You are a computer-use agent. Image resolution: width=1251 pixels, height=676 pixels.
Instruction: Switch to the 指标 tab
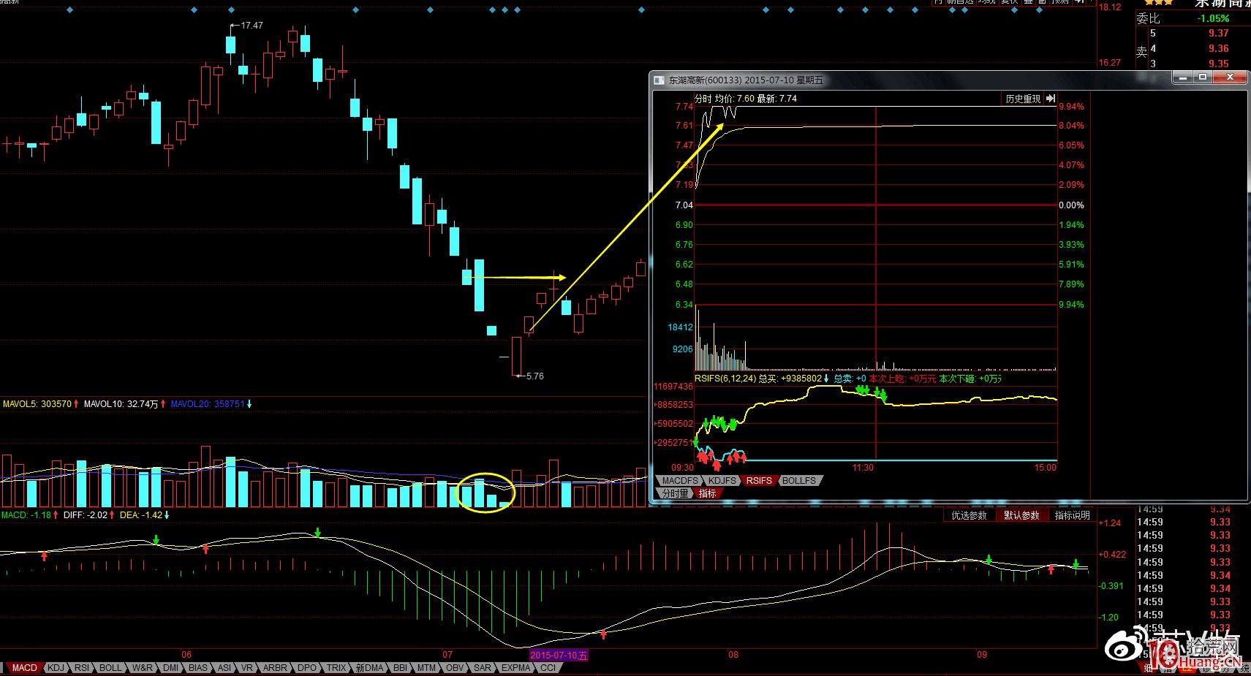[707, 493]
